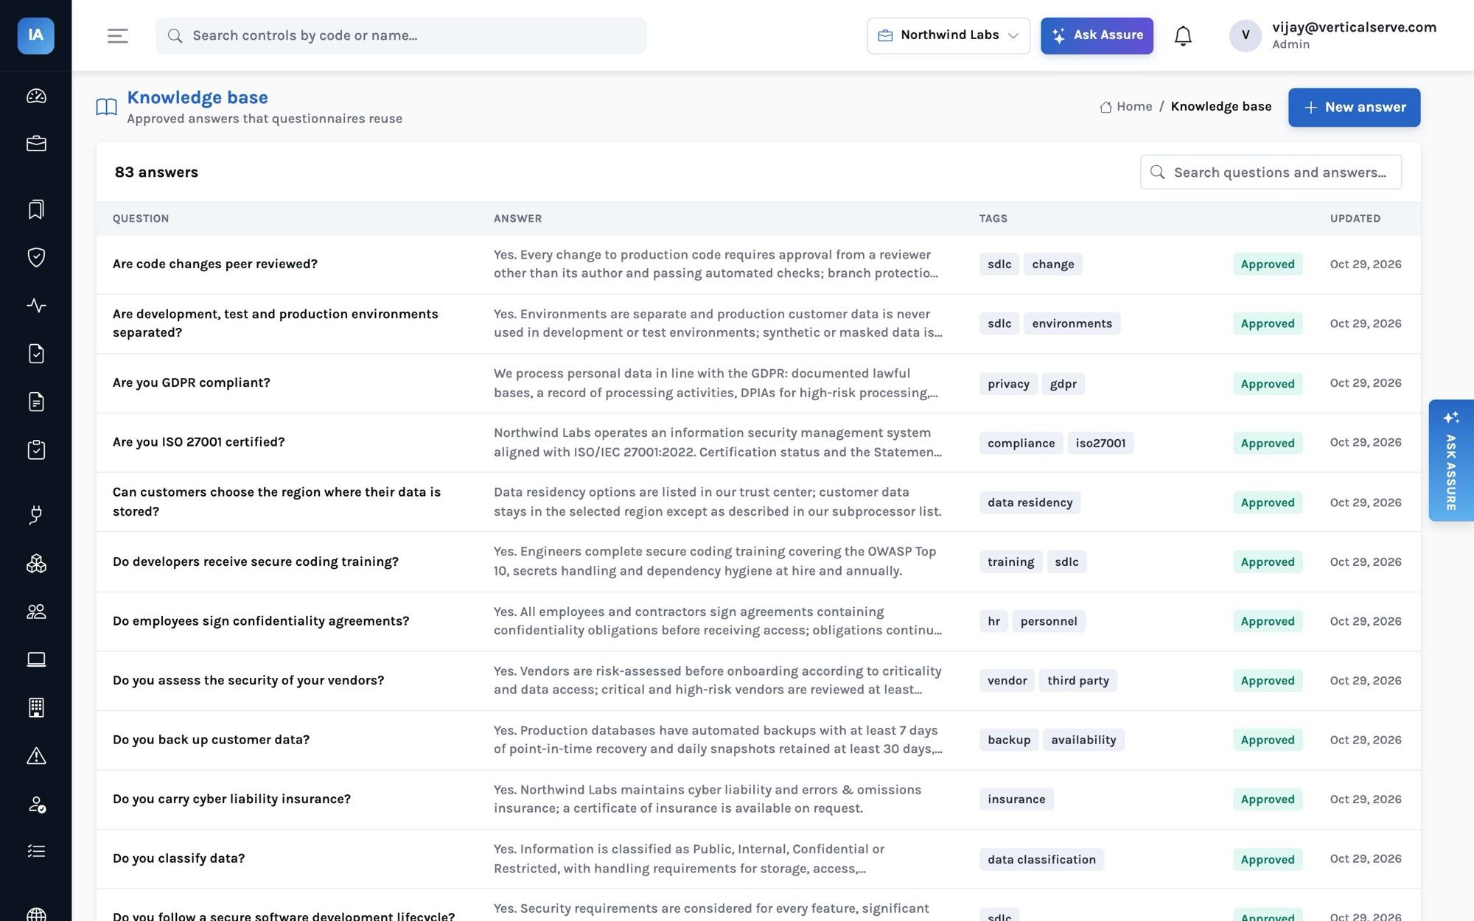Toggle the hamburger sidebar menu
The image size is (1474, 921).
pos(118,35)
